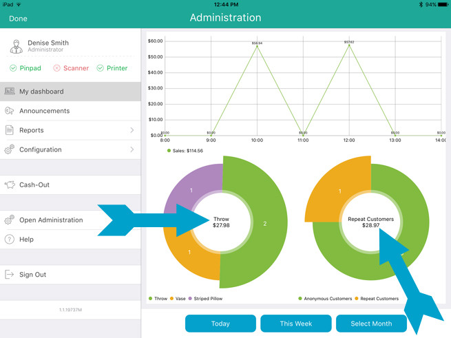Click the Announcements megaphone icon
Image resolution: width=451 pixels, height=338 pixels.
click(10, 111)
